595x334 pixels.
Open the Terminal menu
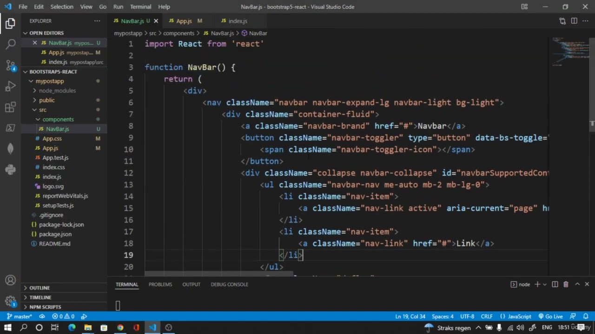[140, 6]
